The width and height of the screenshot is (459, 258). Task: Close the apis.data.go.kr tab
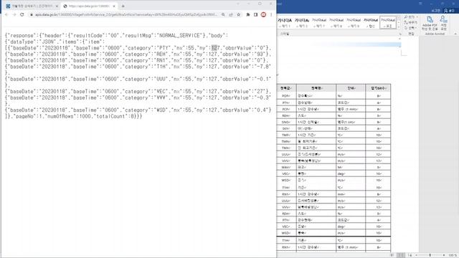pyautogui.click(x=114, y=6)
